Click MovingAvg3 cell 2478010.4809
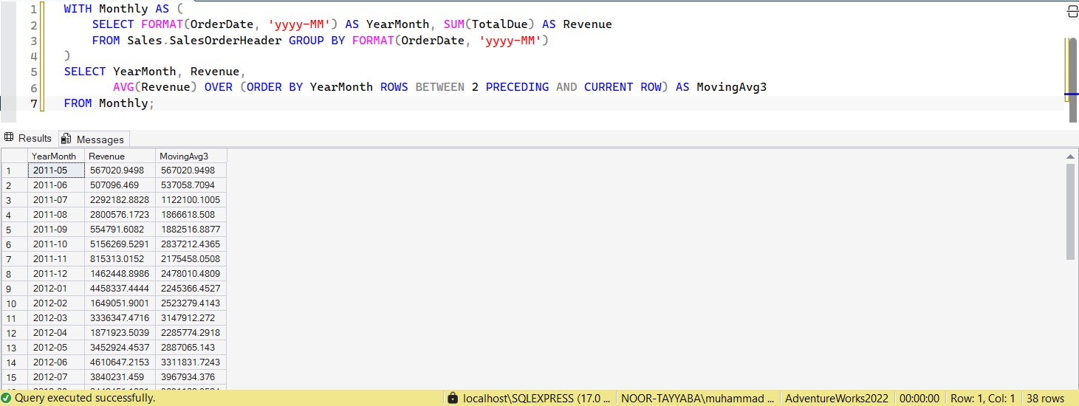Viewport: 1079px width, 406px height. (x=191, y=274)
